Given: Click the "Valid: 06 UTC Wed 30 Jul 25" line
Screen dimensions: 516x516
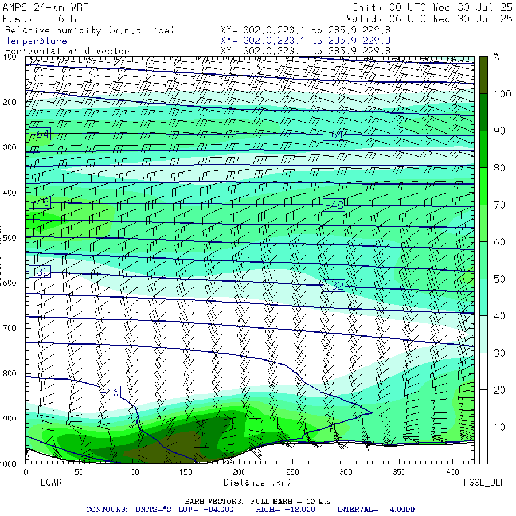Looking at the screenshot, I should pos(429,19).
